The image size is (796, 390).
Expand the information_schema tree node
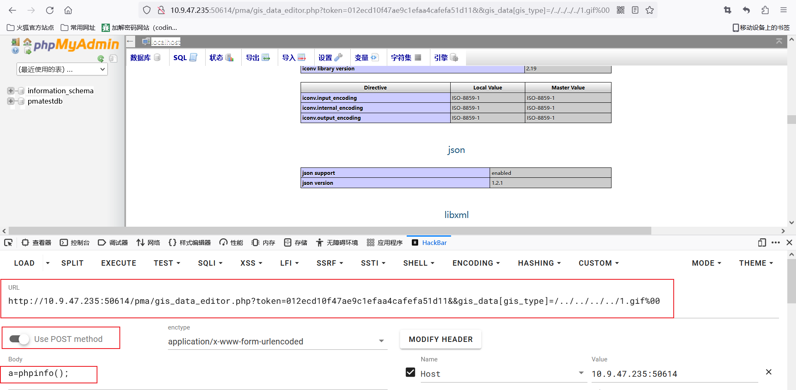click(x=10, y=91)
